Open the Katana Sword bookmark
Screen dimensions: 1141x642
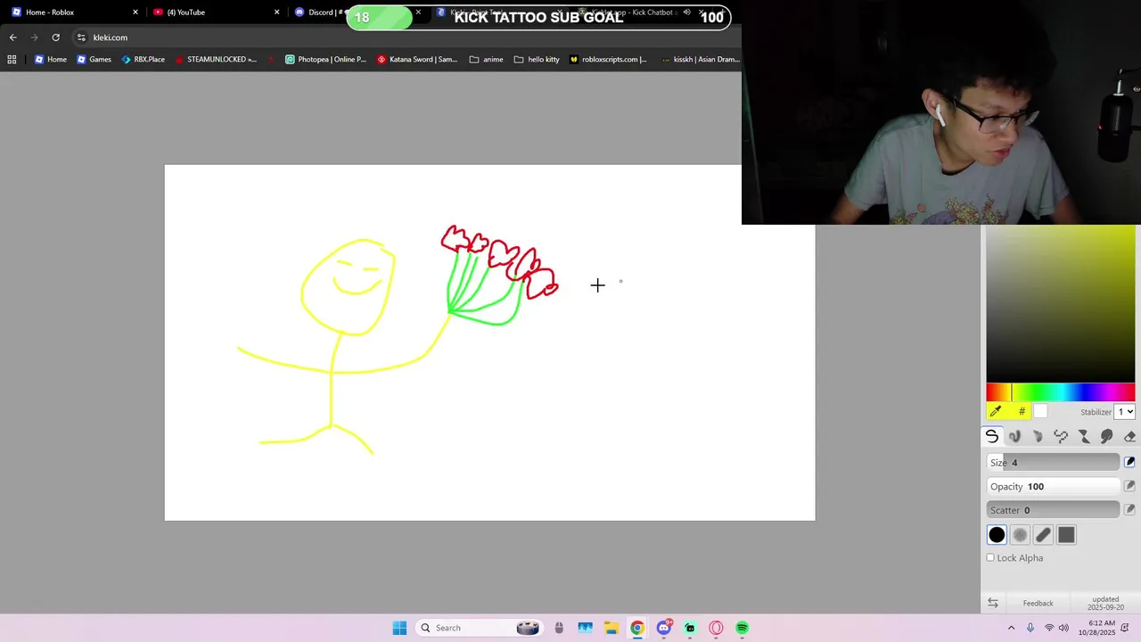click(x=417, y=59)
